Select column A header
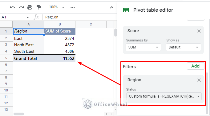This screenshot has width=210, height=116. click(29, 24)
